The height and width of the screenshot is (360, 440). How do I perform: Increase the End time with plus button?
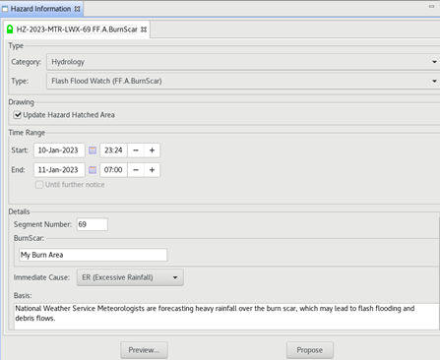[x=152, y=170]
